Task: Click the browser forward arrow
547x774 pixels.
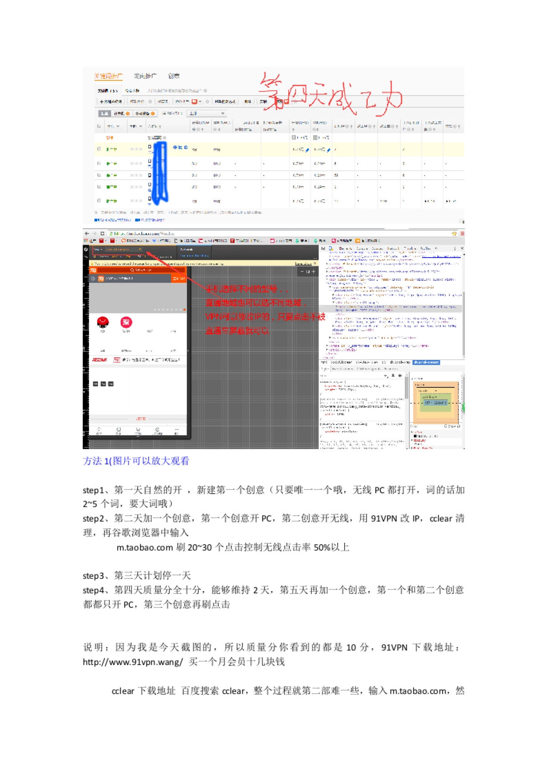Action: coord(94,233)
